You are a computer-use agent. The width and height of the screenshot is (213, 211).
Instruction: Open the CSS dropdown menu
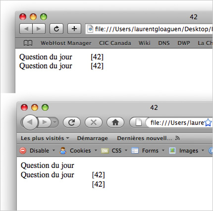126,151
